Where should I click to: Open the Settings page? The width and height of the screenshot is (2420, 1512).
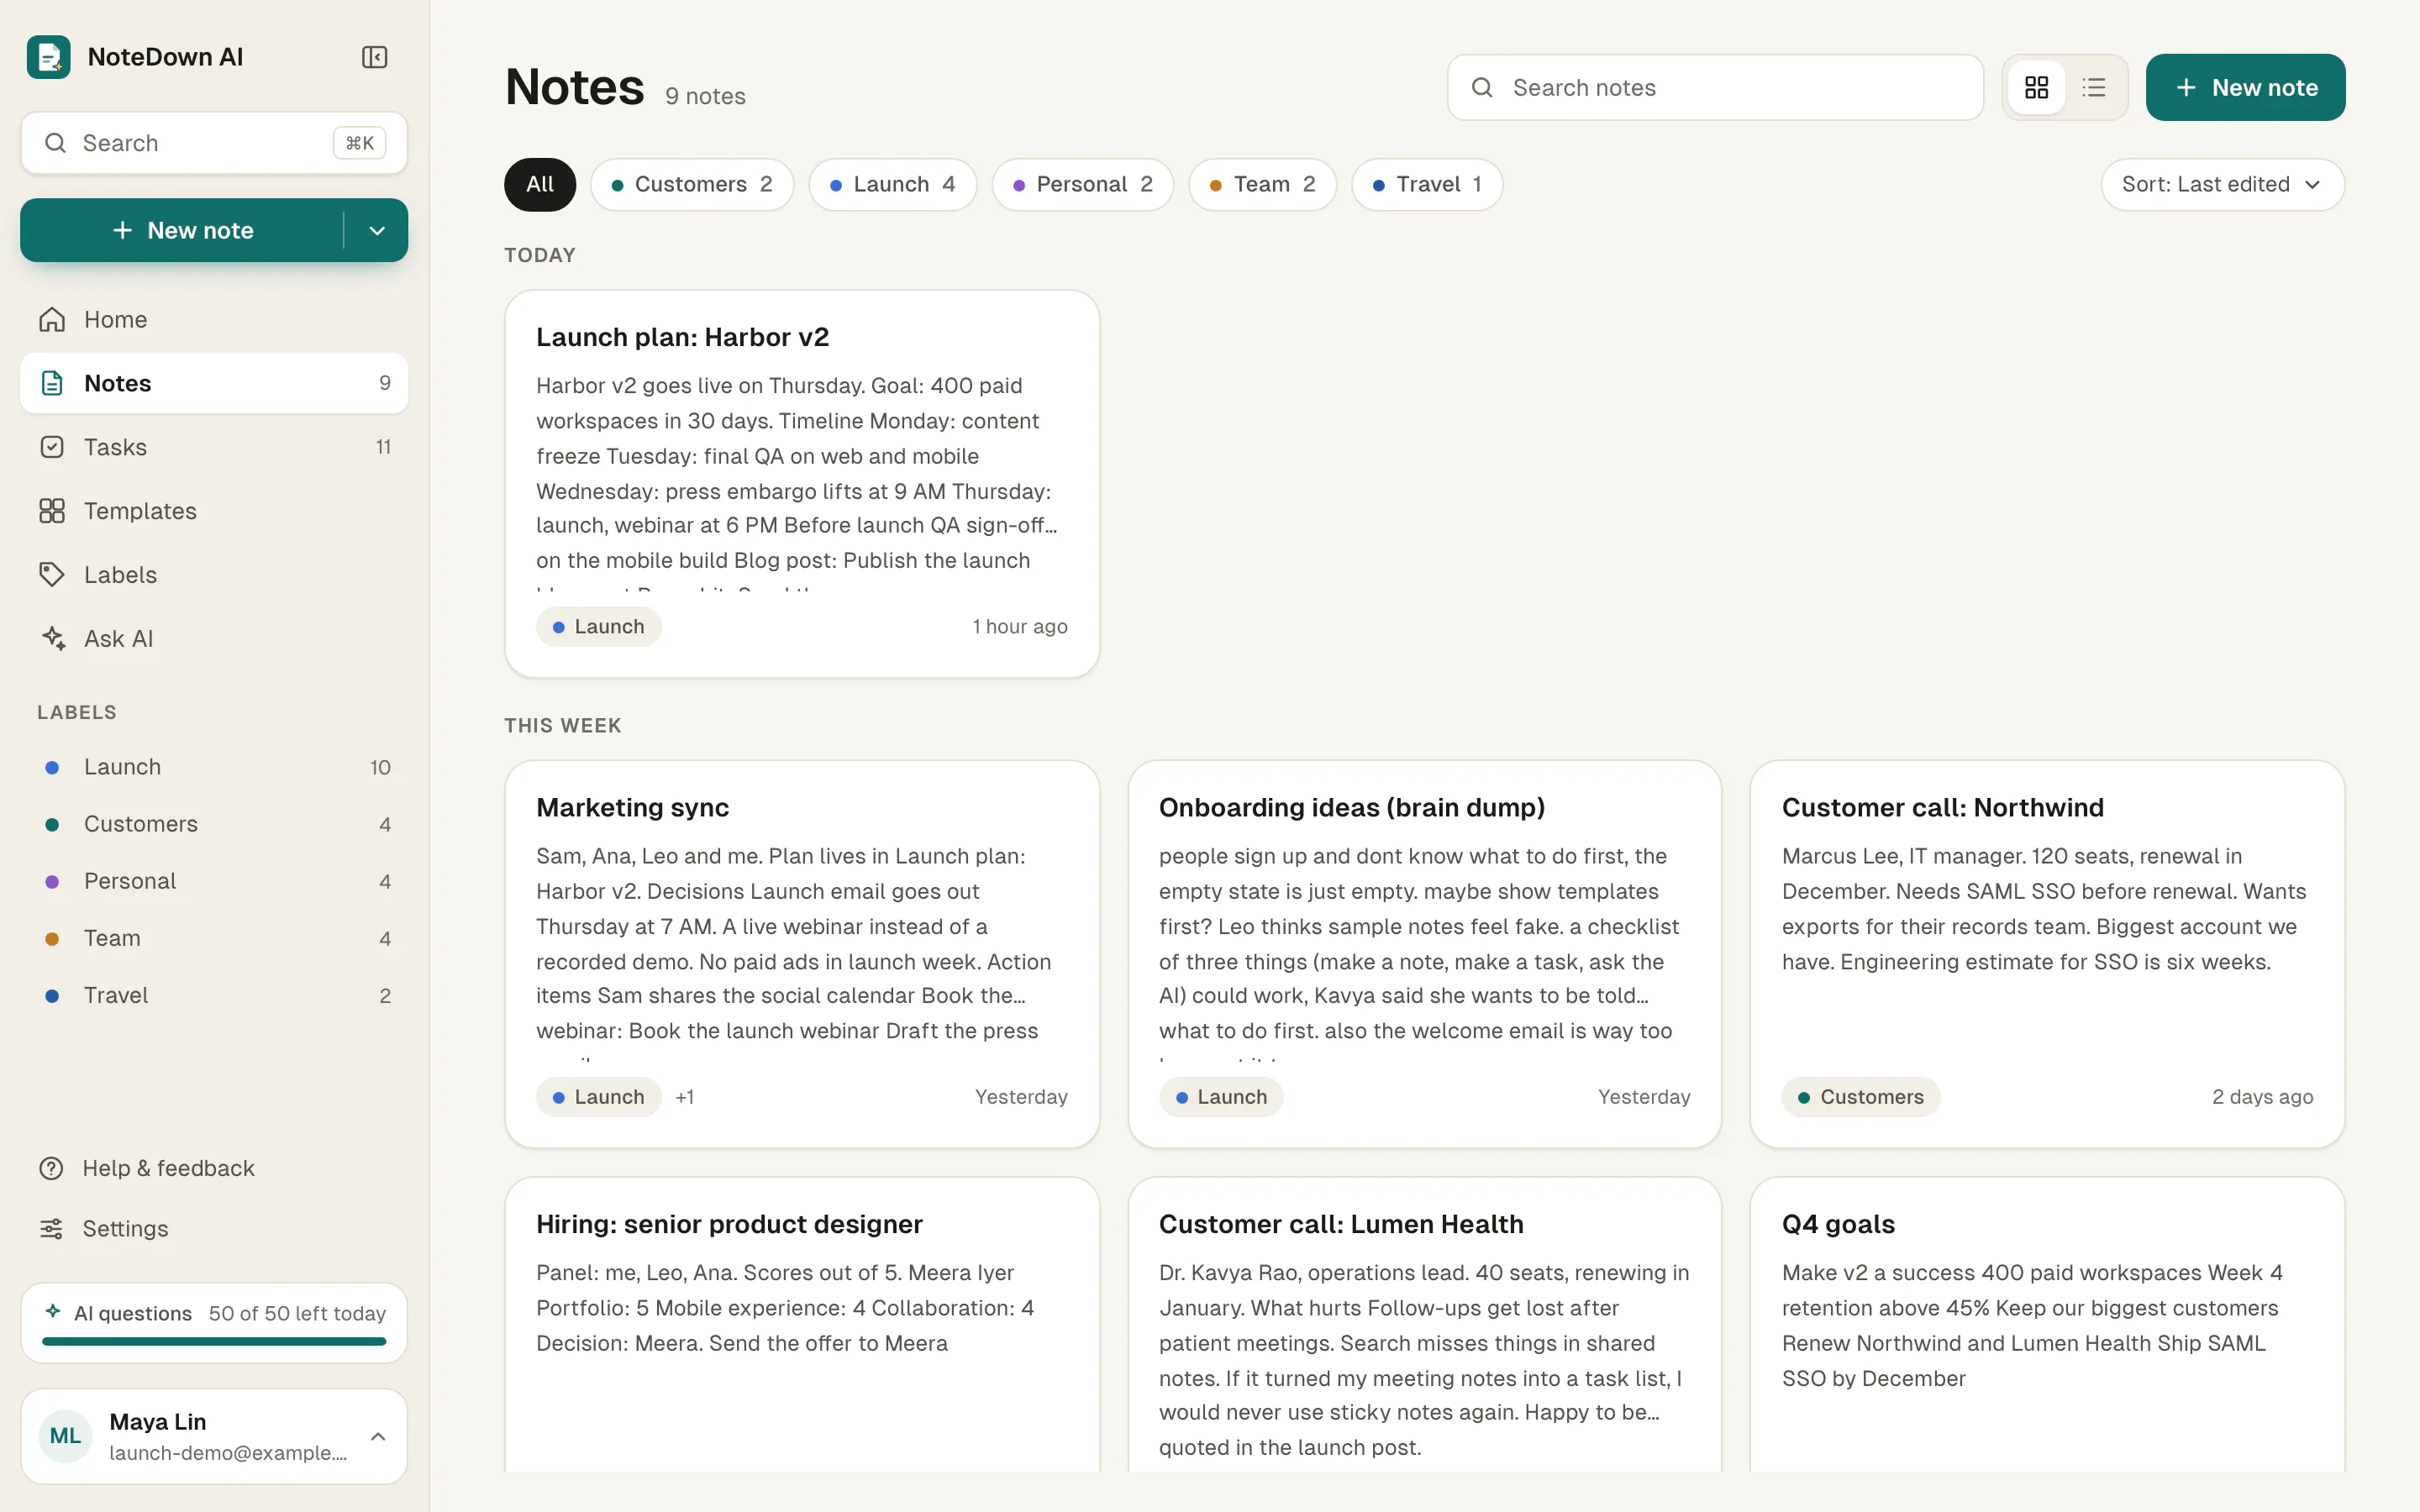214,1228
